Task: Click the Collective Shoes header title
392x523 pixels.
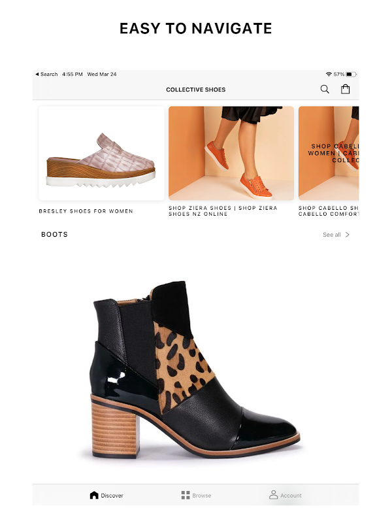Action: click(x=195, y=90)
